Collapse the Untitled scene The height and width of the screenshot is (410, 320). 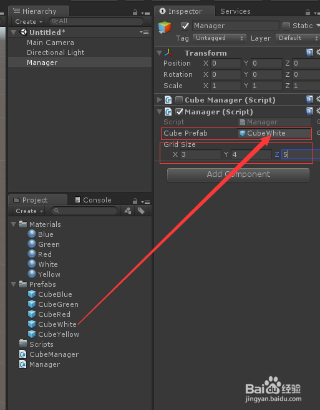14,32
